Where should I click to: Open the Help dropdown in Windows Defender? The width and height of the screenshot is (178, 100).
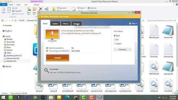133,23
